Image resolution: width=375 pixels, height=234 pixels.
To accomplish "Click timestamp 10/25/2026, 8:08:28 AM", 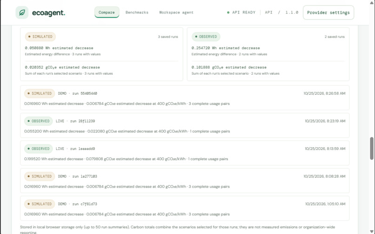I will tap(325, 176).
